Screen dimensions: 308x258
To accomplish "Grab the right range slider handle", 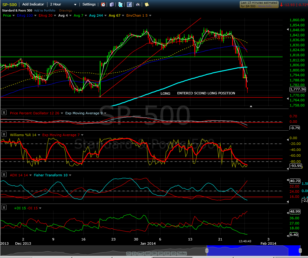I will 300,250.
